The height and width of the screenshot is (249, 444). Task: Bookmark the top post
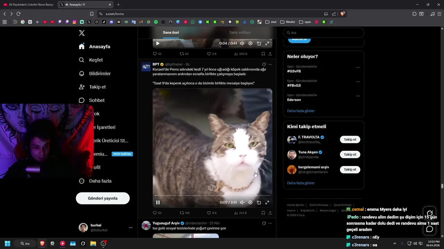point(263,54)
